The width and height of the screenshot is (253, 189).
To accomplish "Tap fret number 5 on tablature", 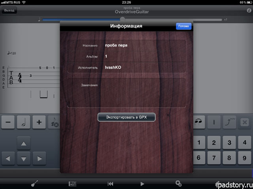I will click(40, 68).
